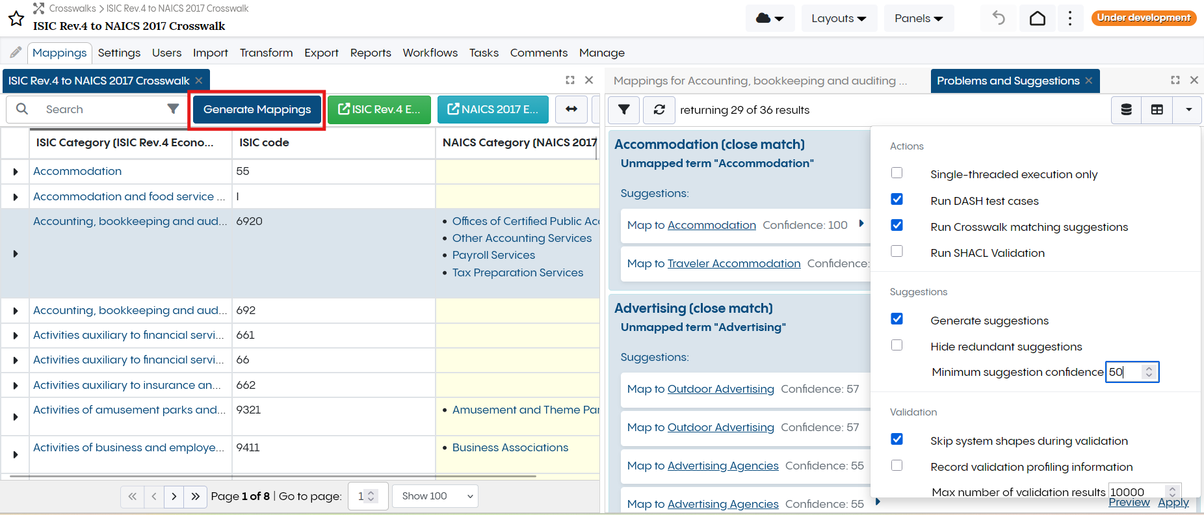
Task: Open the vertical three-dots menu
Action: [x=1070, y=18]
